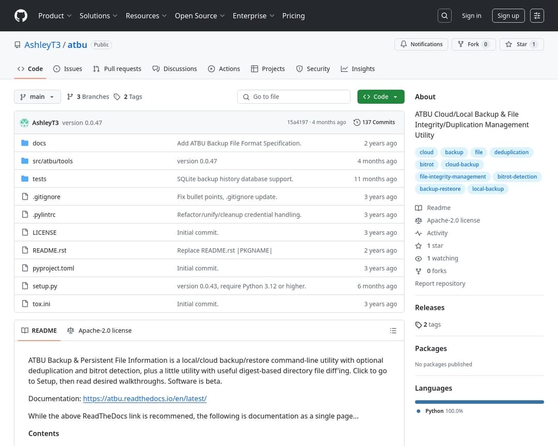Open setup.py file
The image size is (558, 446).
click(x=45, y=286)
